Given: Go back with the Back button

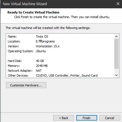Looking at the screenshot, I should click(x=63, y=118).
